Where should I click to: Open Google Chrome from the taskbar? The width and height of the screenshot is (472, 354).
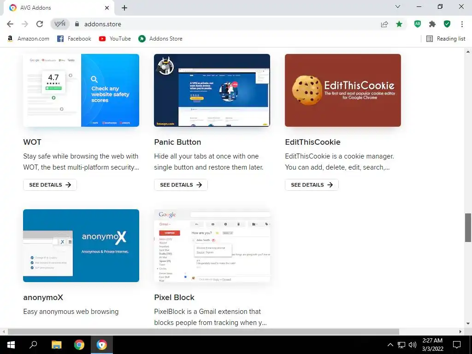click(x=79, y=345)
